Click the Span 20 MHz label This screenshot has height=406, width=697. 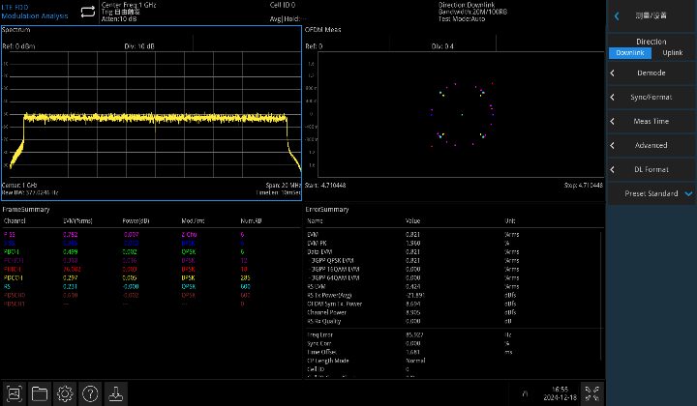(x=283, y=185)
